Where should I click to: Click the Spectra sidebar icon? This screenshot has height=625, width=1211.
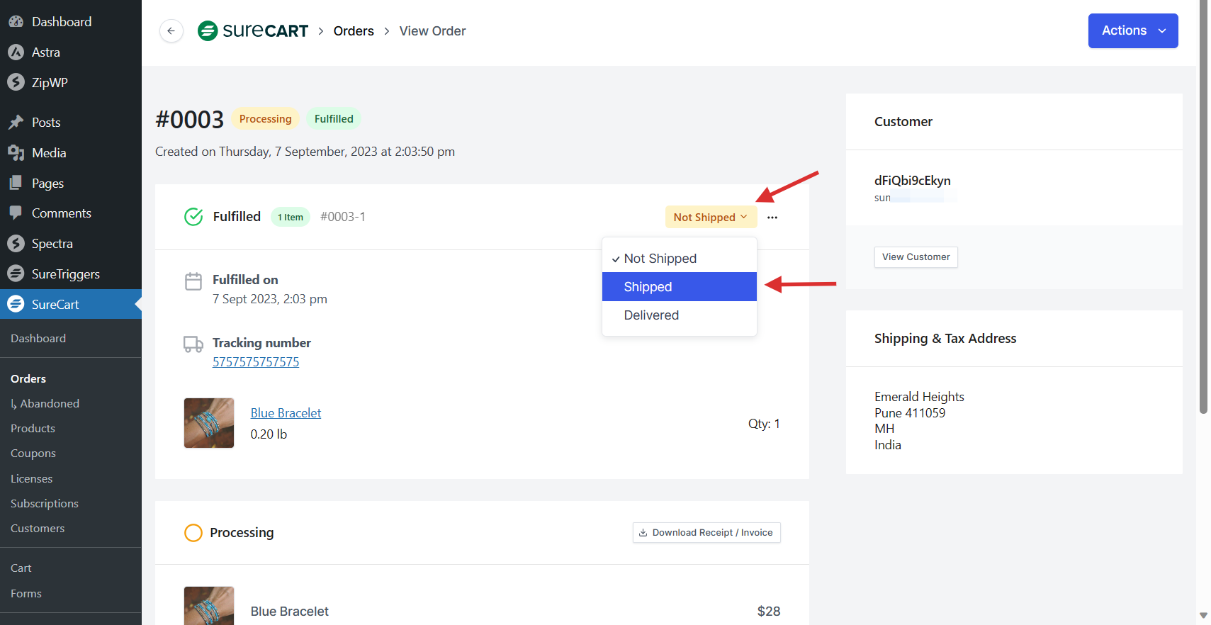(x=16, y=244)
